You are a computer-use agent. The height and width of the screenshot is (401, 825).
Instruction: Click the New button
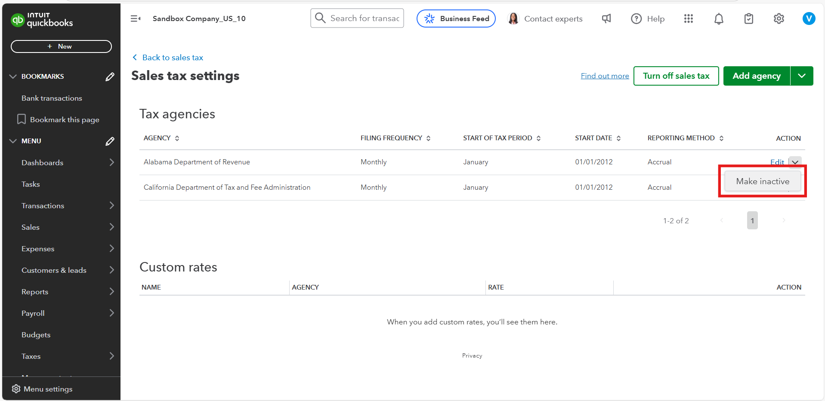(x=61, y=46)
